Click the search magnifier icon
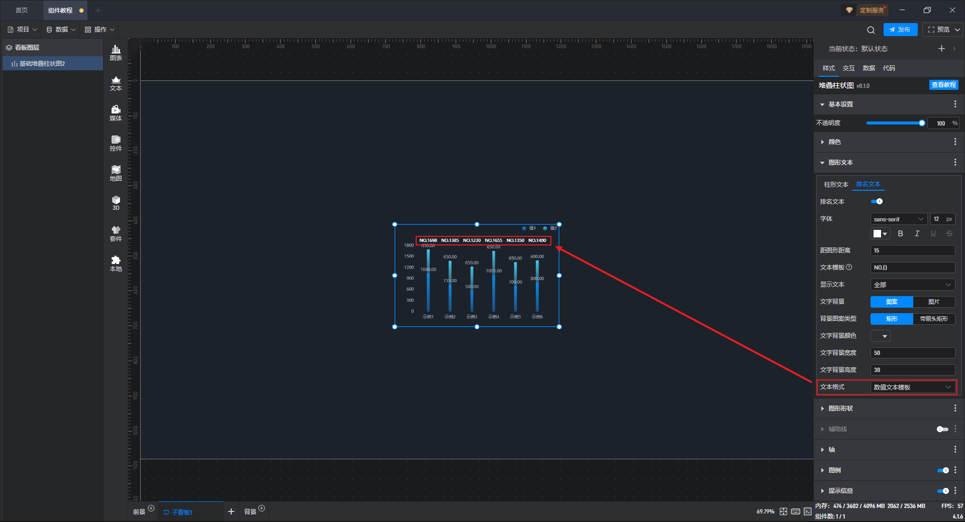965x522 pixels. click(x=871, y=30)
